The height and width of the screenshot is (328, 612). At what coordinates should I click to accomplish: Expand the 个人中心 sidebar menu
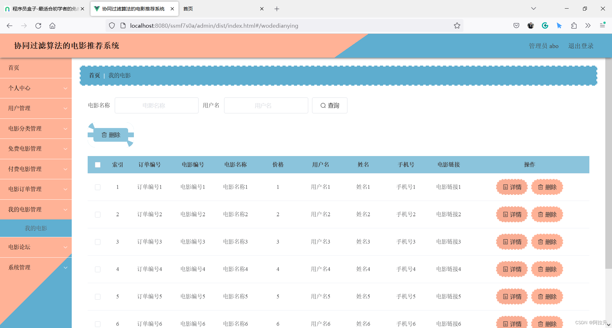pyautogui.click(x=36, y=88)
